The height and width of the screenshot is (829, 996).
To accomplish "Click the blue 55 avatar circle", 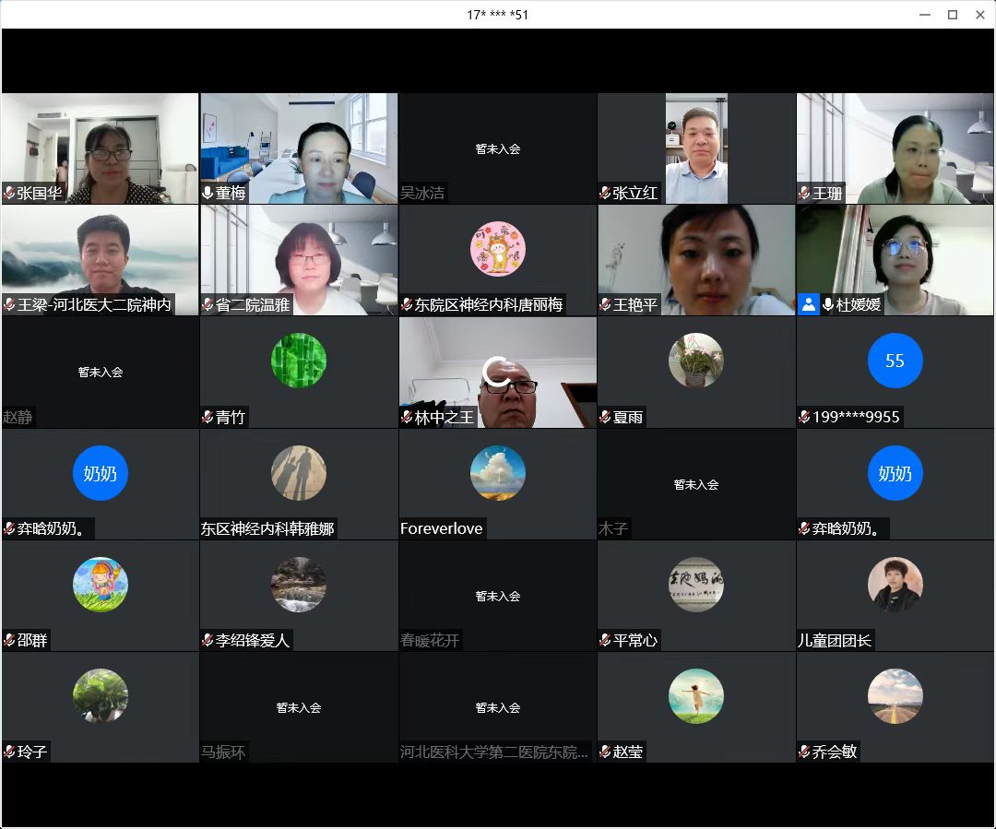I will (x=895, y=361).
